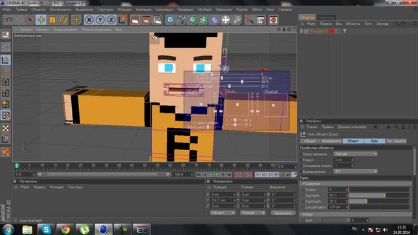Open Файл menu in Materials panel
Image resolution: width=418 pixels, height=235 pixels.
[x=25, y=187]
